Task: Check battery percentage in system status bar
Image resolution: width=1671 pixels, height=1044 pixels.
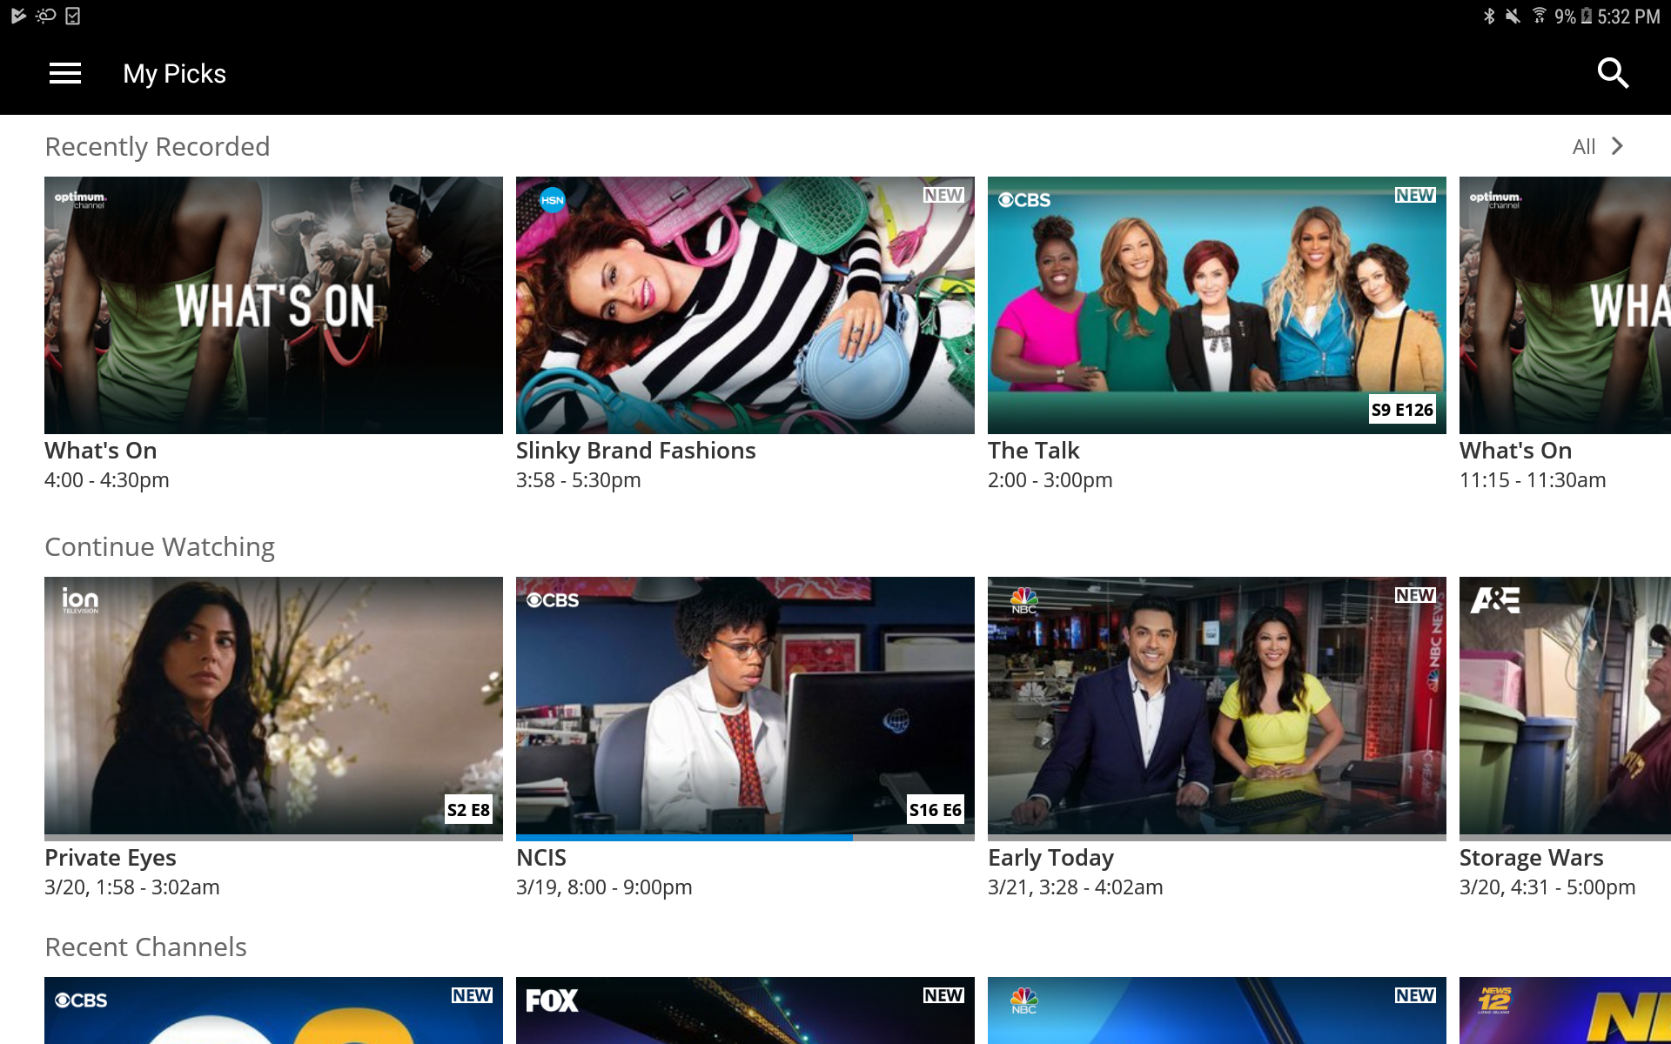Action: (x=1560, y=15)
